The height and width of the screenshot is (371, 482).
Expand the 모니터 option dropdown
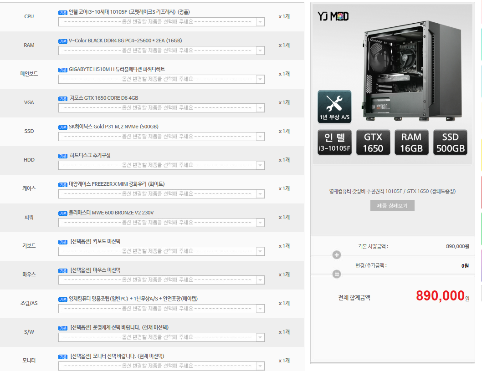click(161, 366)
